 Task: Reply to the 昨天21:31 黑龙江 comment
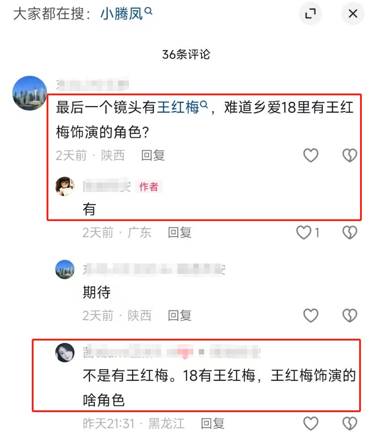point(213,423)
